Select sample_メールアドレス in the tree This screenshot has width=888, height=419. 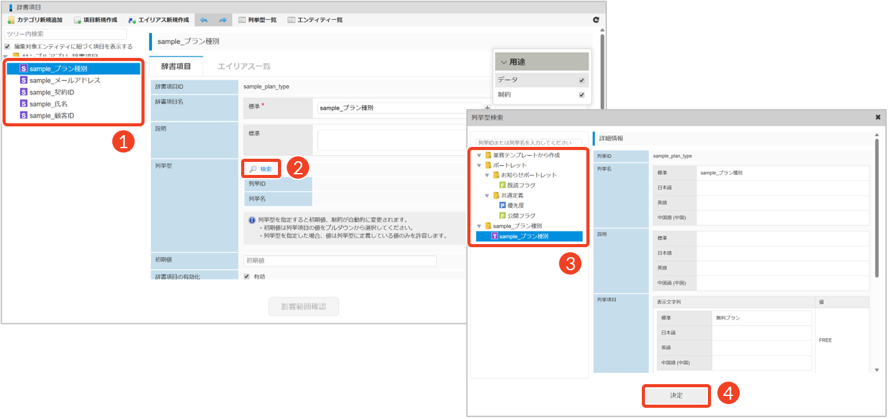(64, 80)
